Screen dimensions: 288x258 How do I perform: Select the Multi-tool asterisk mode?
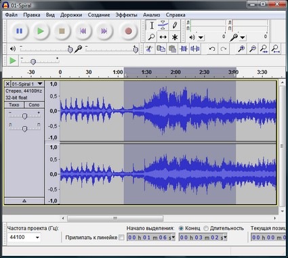pyautogui.click(x=174, y=37)
